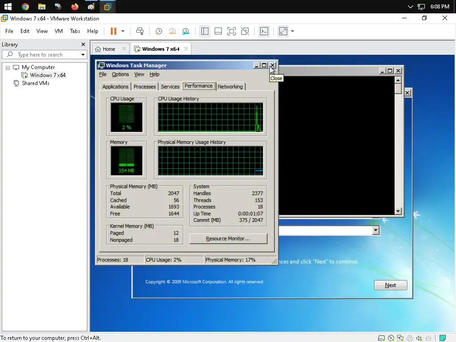
Task: Open Task Manager Options menu
Action: tap(120, 74)
